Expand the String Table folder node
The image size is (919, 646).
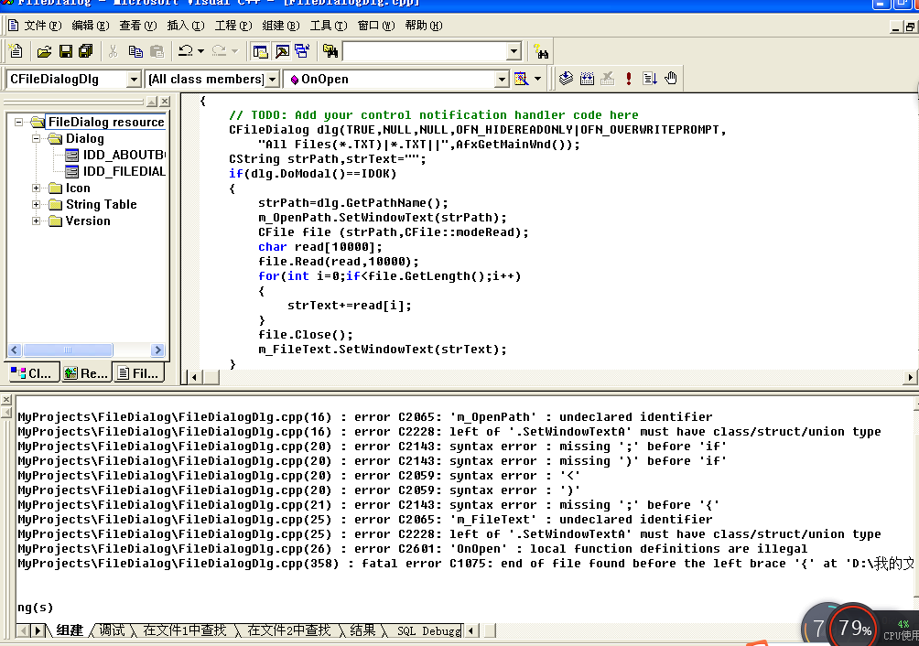point(37,204)
